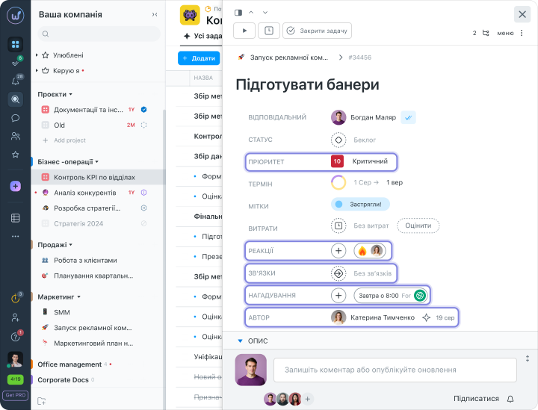
Task: Select Аналіз конкурентів project
Action: (x=84, y=192)
